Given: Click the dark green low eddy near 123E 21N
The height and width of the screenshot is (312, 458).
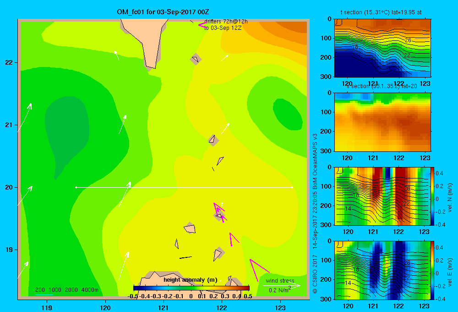Looking at the screenshot, I should point(288,114).
